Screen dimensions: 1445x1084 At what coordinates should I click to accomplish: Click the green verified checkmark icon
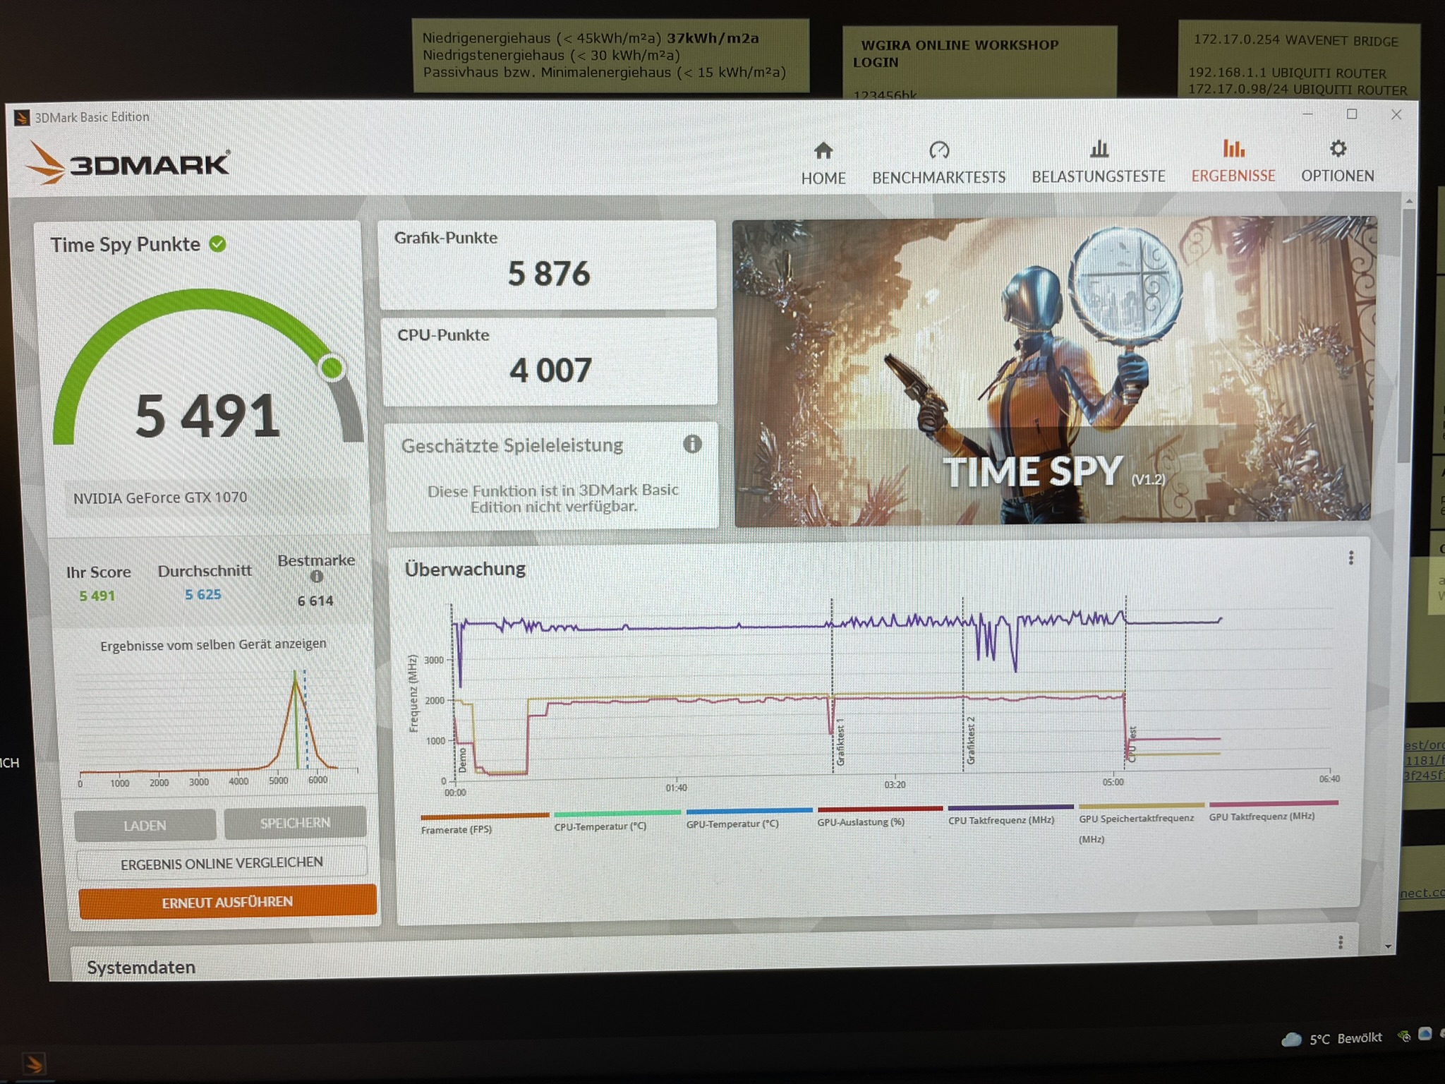218,244
